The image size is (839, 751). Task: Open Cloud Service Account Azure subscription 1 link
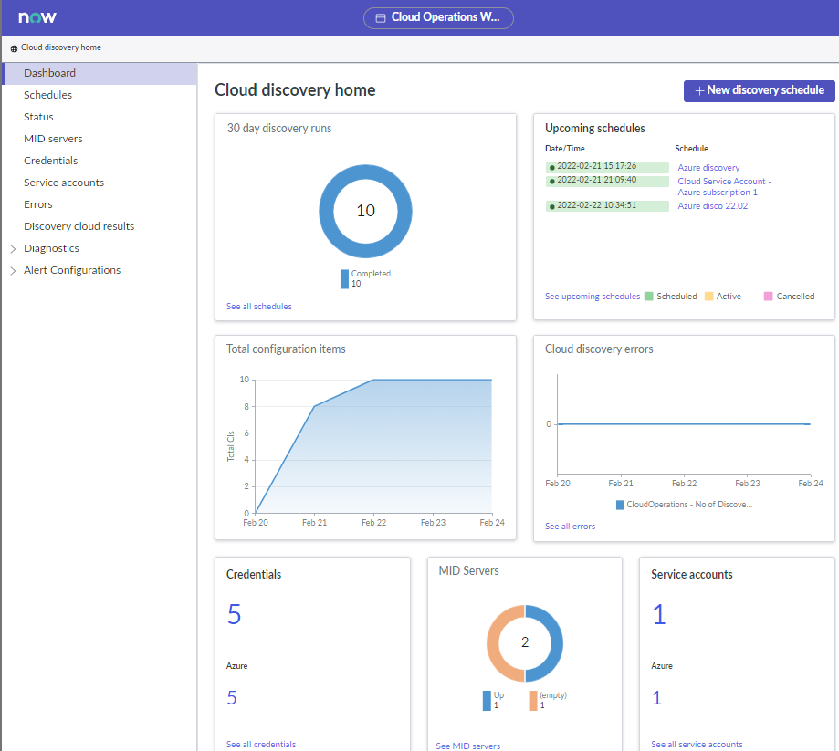click(x=724, y=187)
